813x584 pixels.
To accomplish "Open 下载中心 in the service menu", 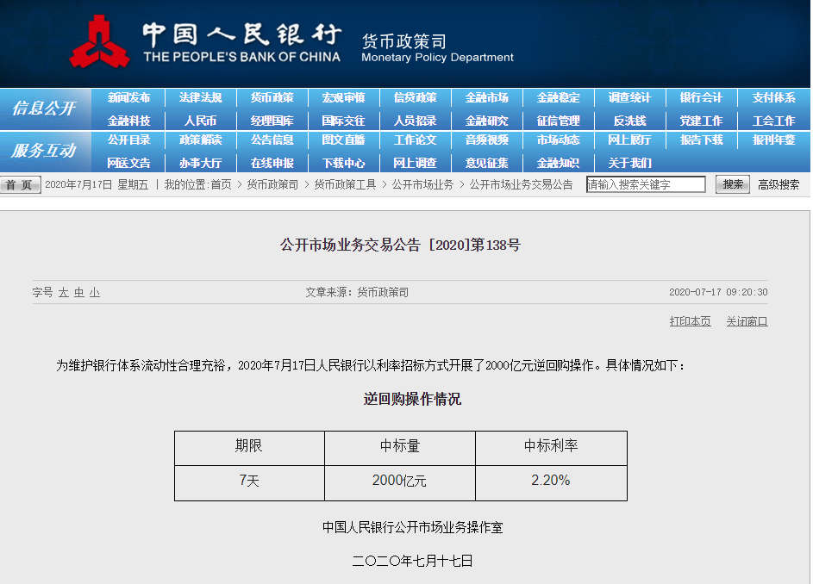I will point(343,163).
